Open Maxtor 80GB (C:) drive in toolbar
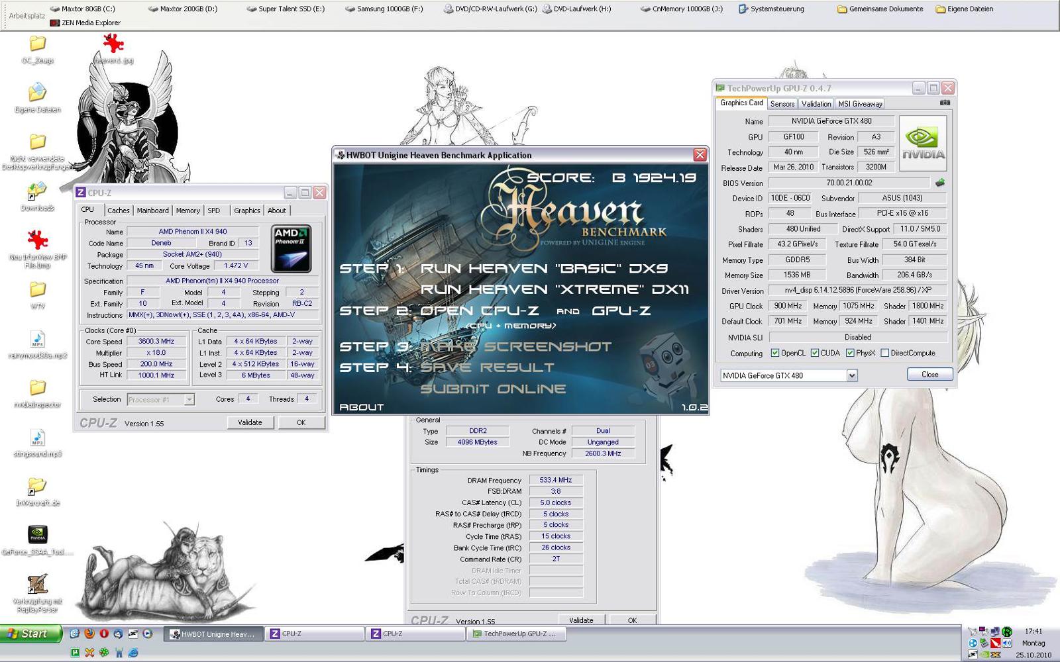This screenshot has width=1060, height=662. pyautogui.click(x=82, y=9)
